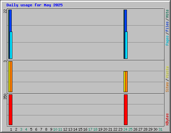Click the day 15 axis label
The image size is (171, 133).
click(80, 129)
